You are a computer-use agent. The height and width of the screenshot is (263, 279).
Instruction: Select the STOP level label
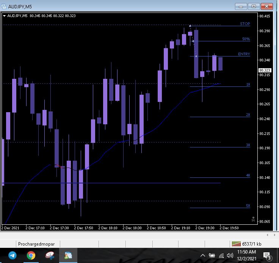[x=245, y=23]
